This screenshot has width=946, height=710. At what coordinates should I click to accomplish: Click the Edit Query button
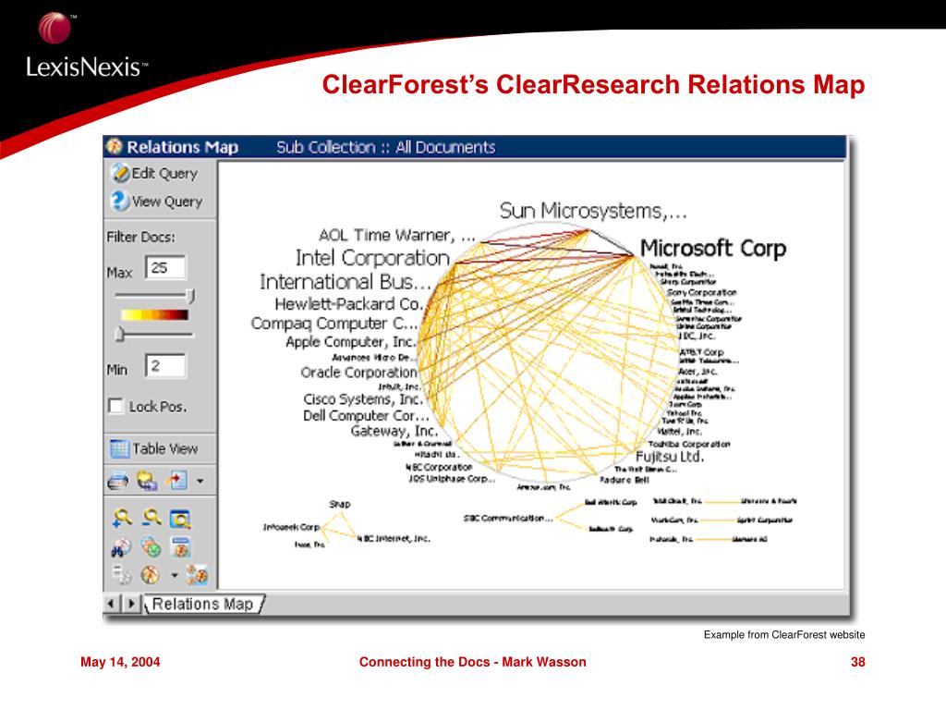click(155, 173)
